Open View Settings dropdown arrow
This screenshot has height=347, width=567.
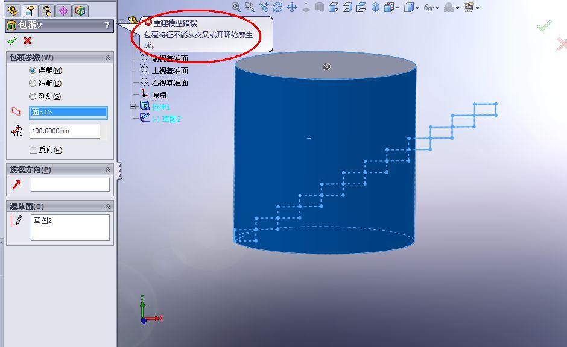pos(477,8)
